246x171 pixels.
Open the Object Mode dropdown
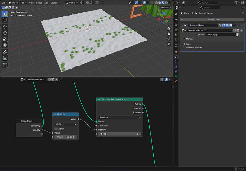pyautogui.click(x=18, y=3)
